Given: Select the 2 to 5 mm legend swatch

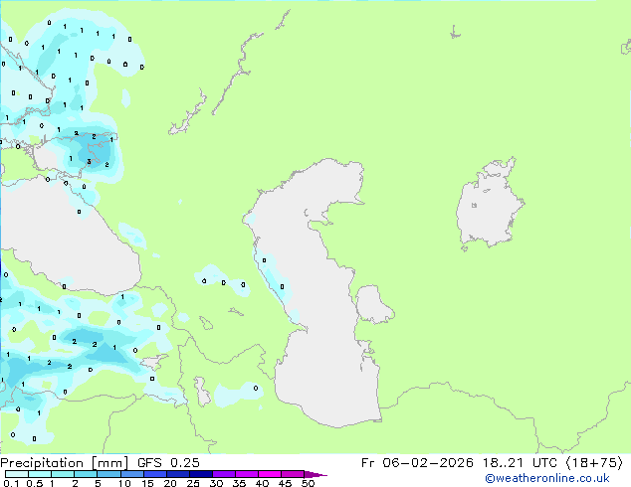Looking at the screenshot, I should coord(86,474).
